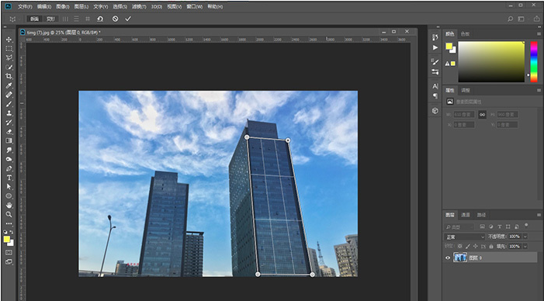
Task: Click the 版面 layout mode button
Action: click(35, 19)
